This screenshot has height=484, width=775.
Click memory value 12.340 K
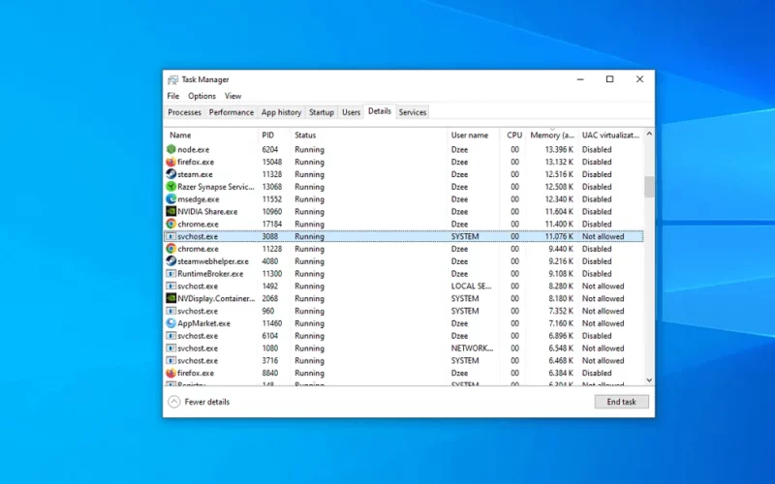(559, 199)
